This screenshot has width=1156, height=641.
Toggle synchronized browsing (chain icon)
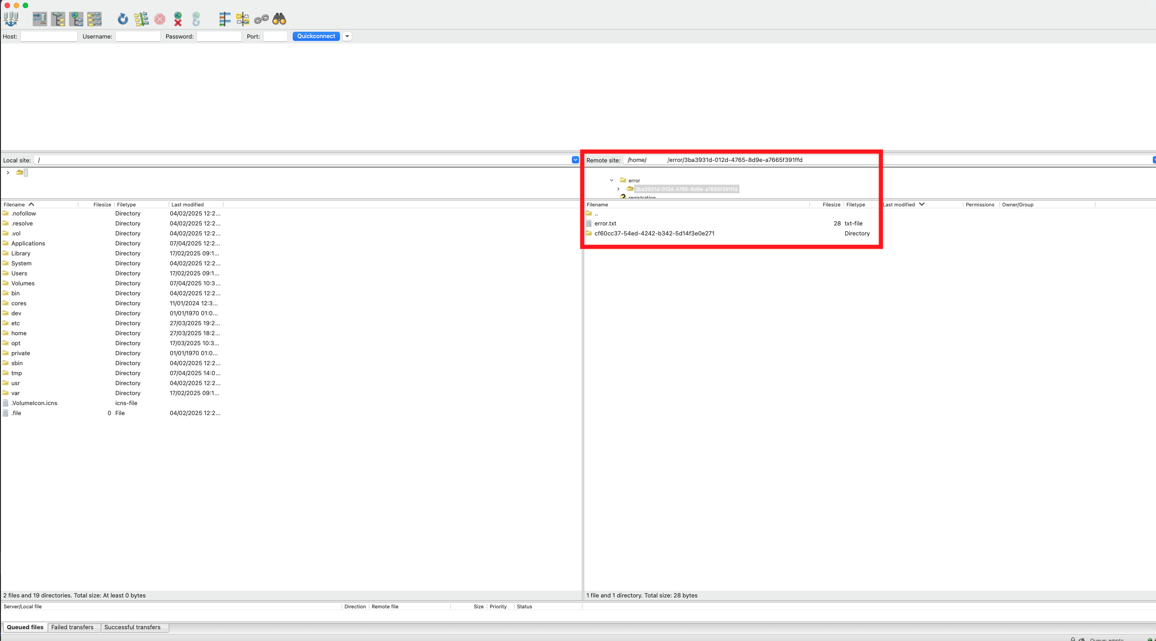coord(261,19)
